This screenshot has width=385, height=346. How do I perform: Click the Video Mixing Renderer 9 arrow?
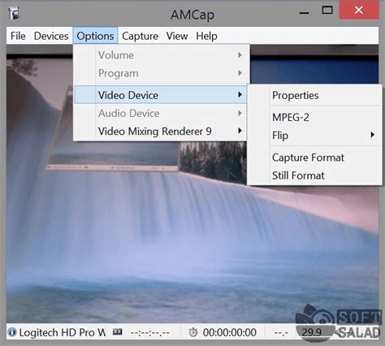[x=240, y=131]
